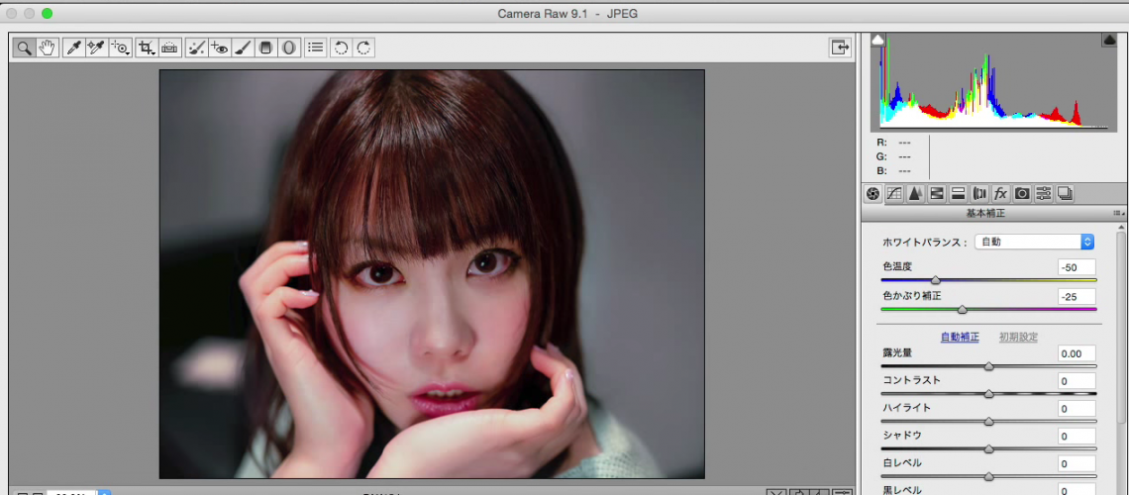Select the Hand tool

point(47,48)
